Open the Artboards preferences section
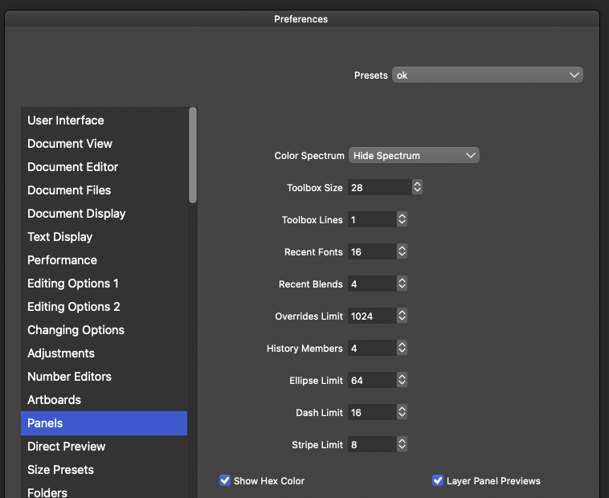Screen dimensions: 609x498 [55, 400]
